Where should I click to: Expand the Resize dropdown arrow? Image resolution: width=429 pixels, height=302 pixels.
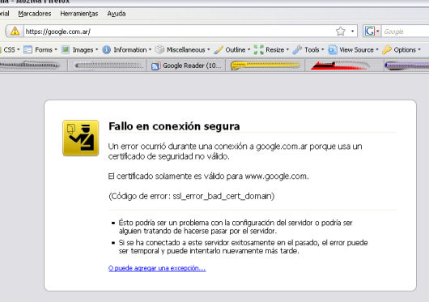click(287, 49)
